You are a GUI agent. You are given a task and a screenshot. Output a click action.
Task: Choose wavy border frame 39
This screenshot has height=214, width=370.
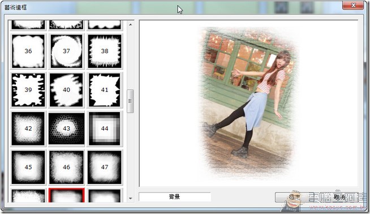(x=28, y=90)
